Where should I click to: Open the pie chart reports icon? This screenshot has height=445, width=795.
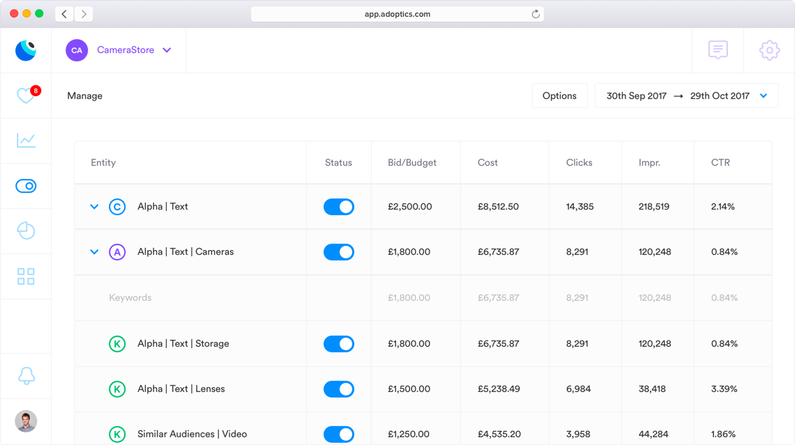26,231
